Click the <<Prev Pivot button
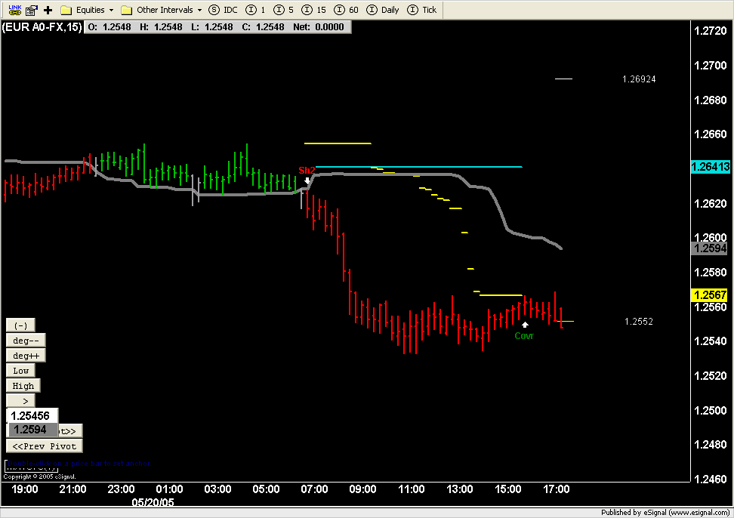The height and width of the screenshot is (518, 734). point(45,446)
